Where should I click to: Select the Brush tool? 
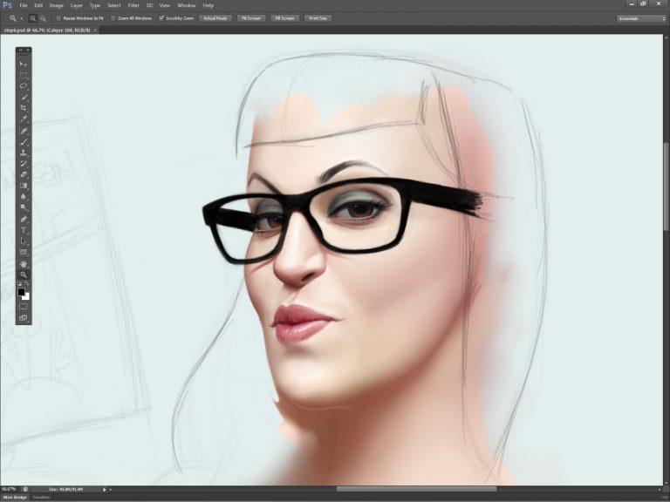point(24,141)
